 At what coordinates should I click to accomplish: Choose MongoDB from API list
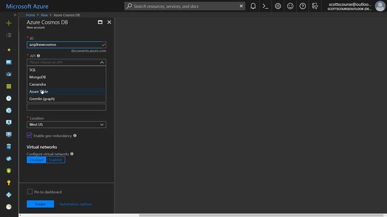pyautogui.click(x=67, y=77)
